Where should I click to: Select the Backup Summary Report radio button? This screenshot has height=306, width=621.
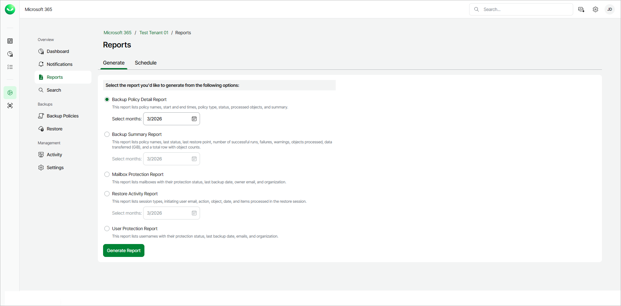point(107,134)
